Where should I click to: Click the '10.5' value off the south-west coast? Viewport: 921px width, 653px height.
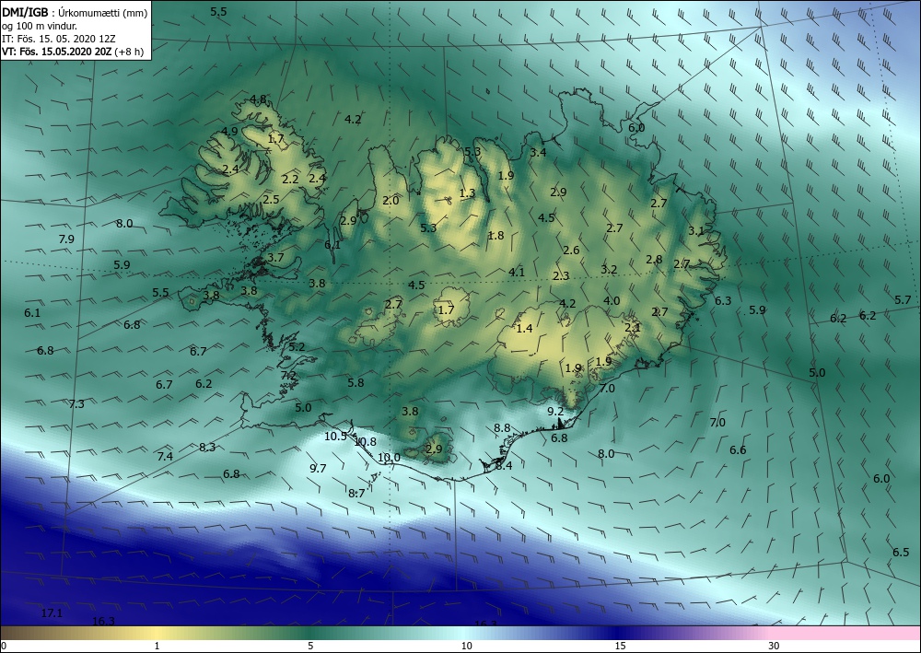(x=335, y=437)
